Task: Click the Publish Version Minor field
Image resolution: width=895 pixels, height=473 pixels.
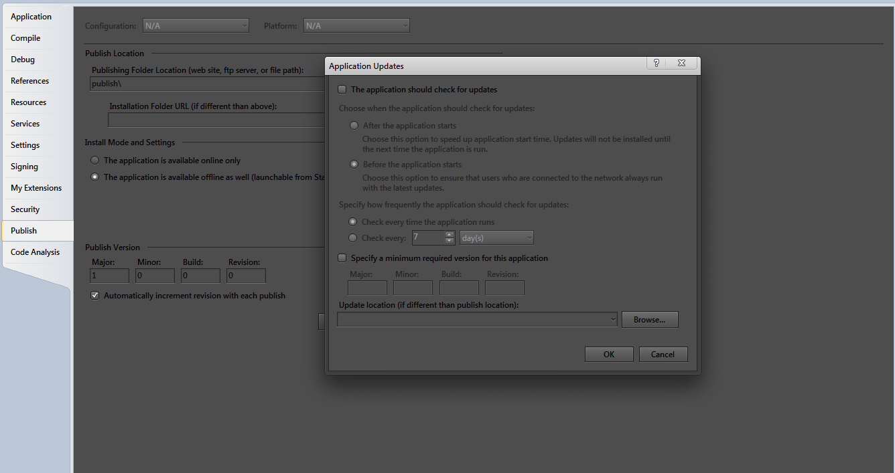Action: [x=155, y=276]
